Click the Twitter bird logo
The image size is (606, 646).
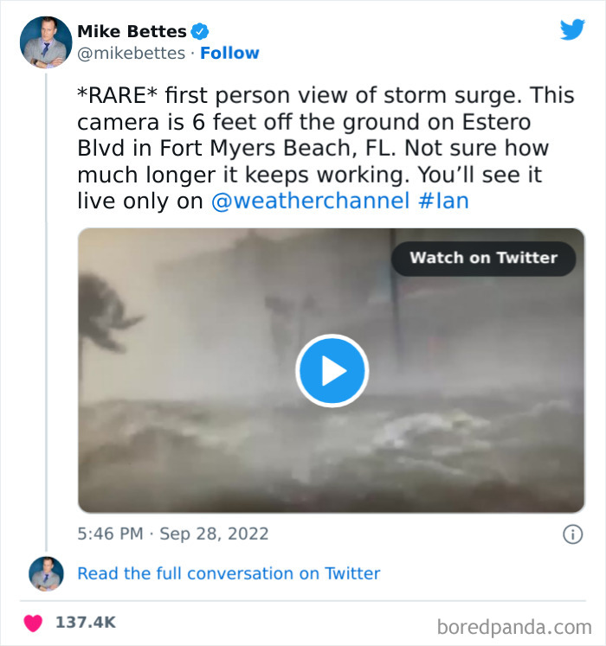(572, 30)
